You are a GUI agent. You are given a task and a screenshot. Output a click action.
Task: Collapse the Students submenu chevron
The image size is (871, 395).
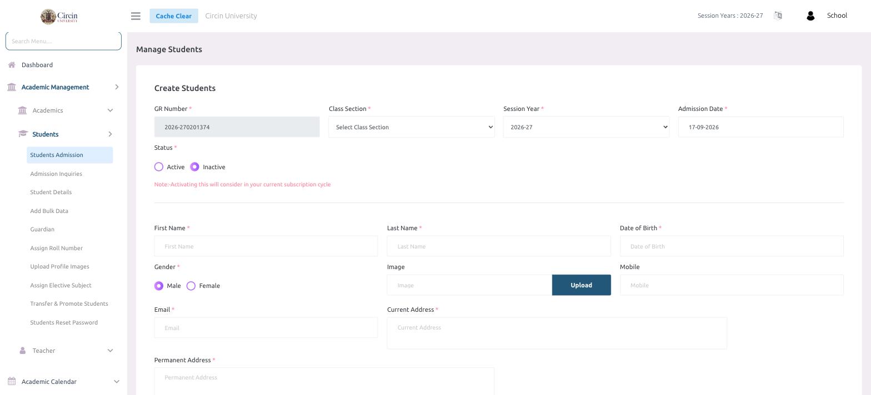[110, 134]
